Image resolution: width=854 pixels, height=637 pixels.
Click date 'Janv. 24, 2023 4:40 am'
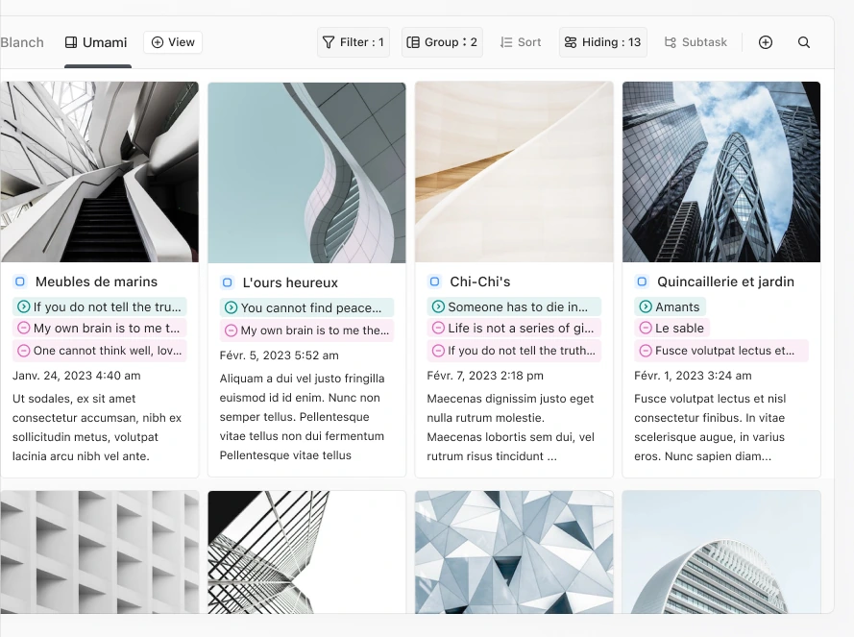(x=76, y=376)
